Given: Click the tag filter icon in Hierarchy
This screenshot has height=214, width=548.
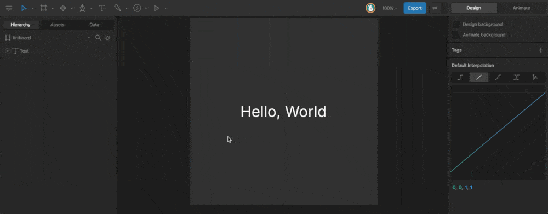Looking at the screenshot, I should 107,38.
